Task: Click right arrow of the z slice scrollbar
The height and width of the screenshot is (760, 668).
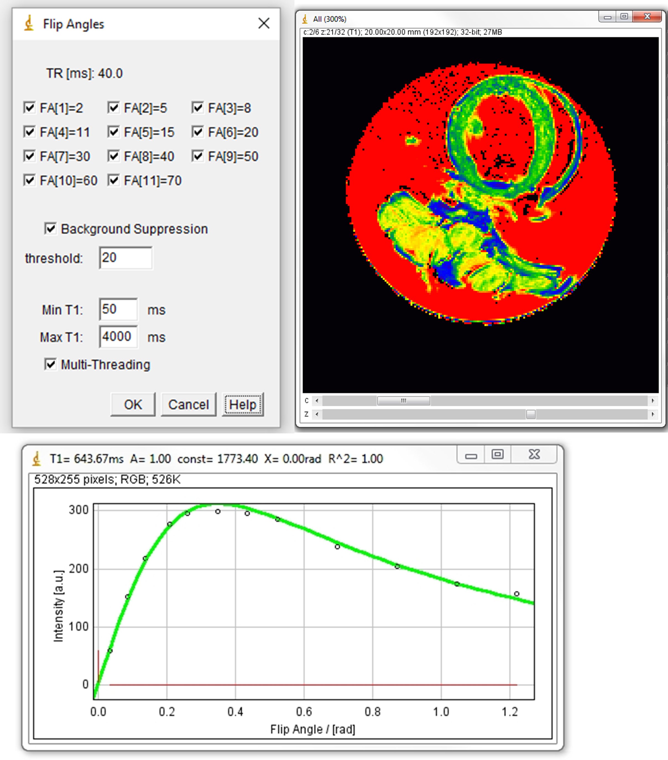Action: click(653, 414)
